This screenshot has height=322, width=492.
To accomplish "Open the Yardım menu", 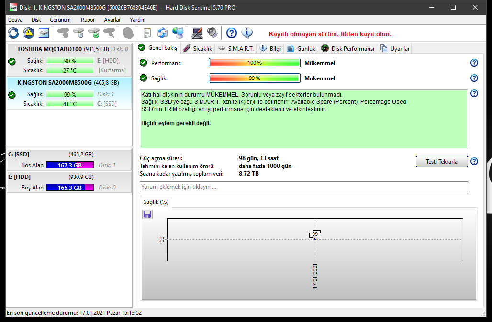I will tap(137, 20).
